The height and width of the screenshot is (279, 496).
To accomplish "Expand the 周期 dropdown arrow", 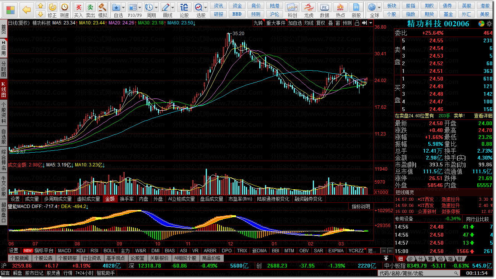I will 156,7.
